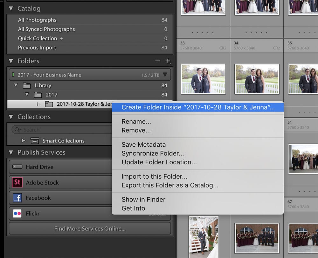This screenshot has height=258, width=318.
Task: Expand the Smart Collections tree
Action: (x=23, y=141)
